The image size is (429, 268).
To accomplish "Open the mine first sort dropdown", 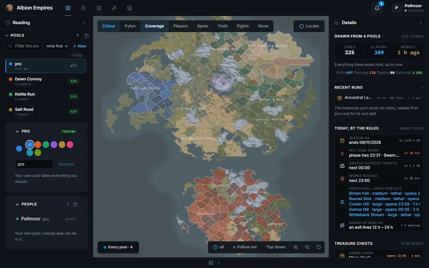I will (x=56, y=46).
